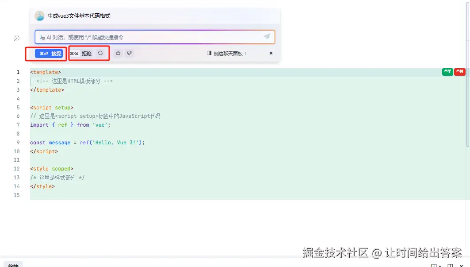Click the AI sparkle icon in gutter
470x267 pixels.
tap(17, 38)
